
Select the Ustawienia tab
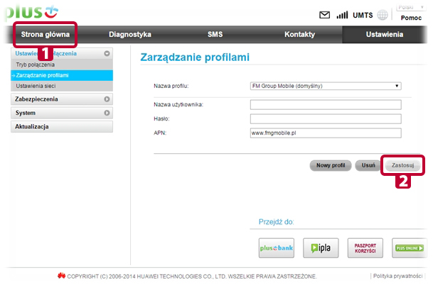point(385,35)
